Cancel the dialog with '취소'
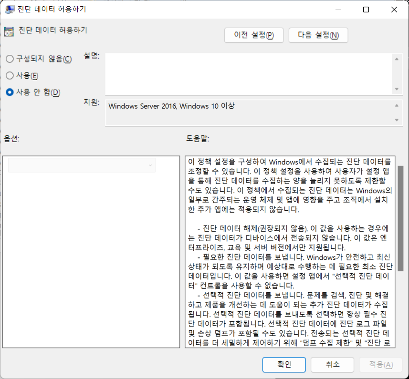 [332, 364]
